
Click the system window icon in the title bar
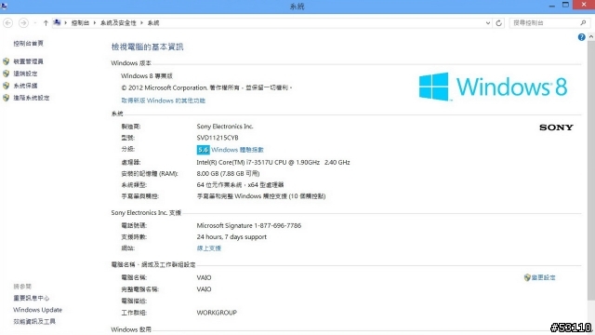click(x=4, y=6)
